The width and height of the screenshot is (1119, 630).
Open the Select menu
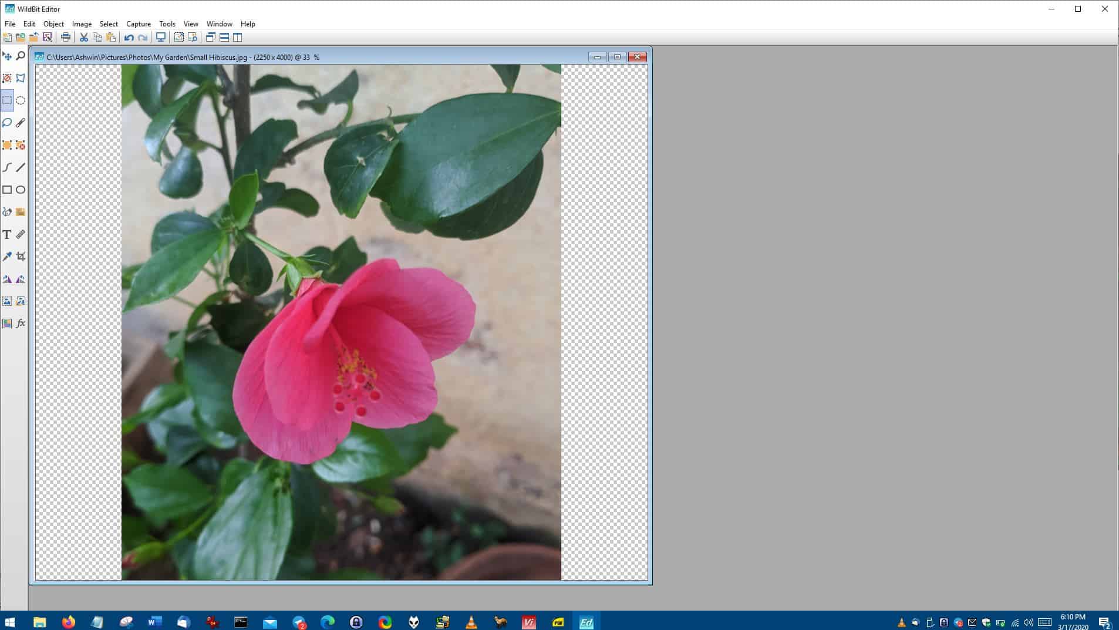coord(109,24)
